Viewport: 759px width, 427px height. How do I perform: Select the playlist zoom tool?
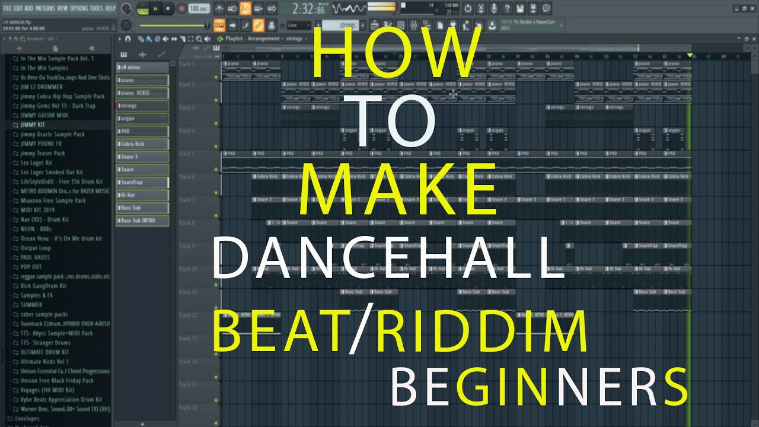click(199, 39)
